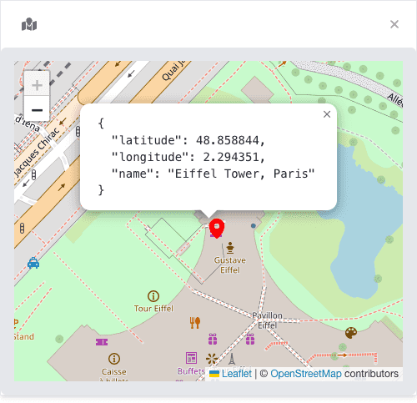Image resolution: width=417 pixels, height=403 pixels.
Task: Open the OpenStreetMap attribution link
Action: (x=306, y=374)
